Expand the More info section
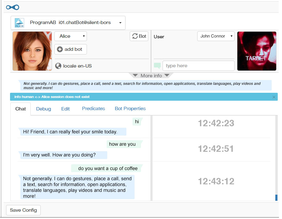This screenshot has height=219, width=282. coord(151,75)
